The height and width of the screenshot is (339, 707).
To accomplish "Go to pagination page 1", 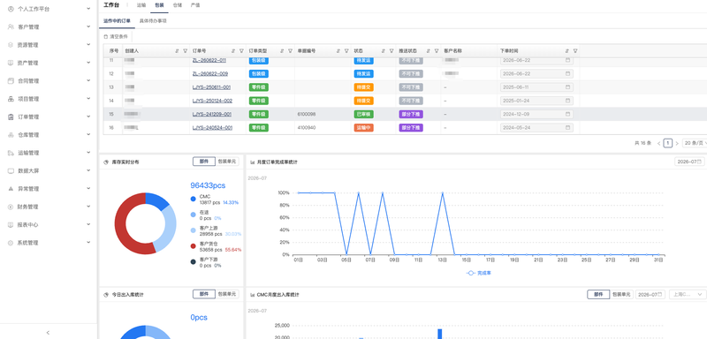I will [668, 143].
